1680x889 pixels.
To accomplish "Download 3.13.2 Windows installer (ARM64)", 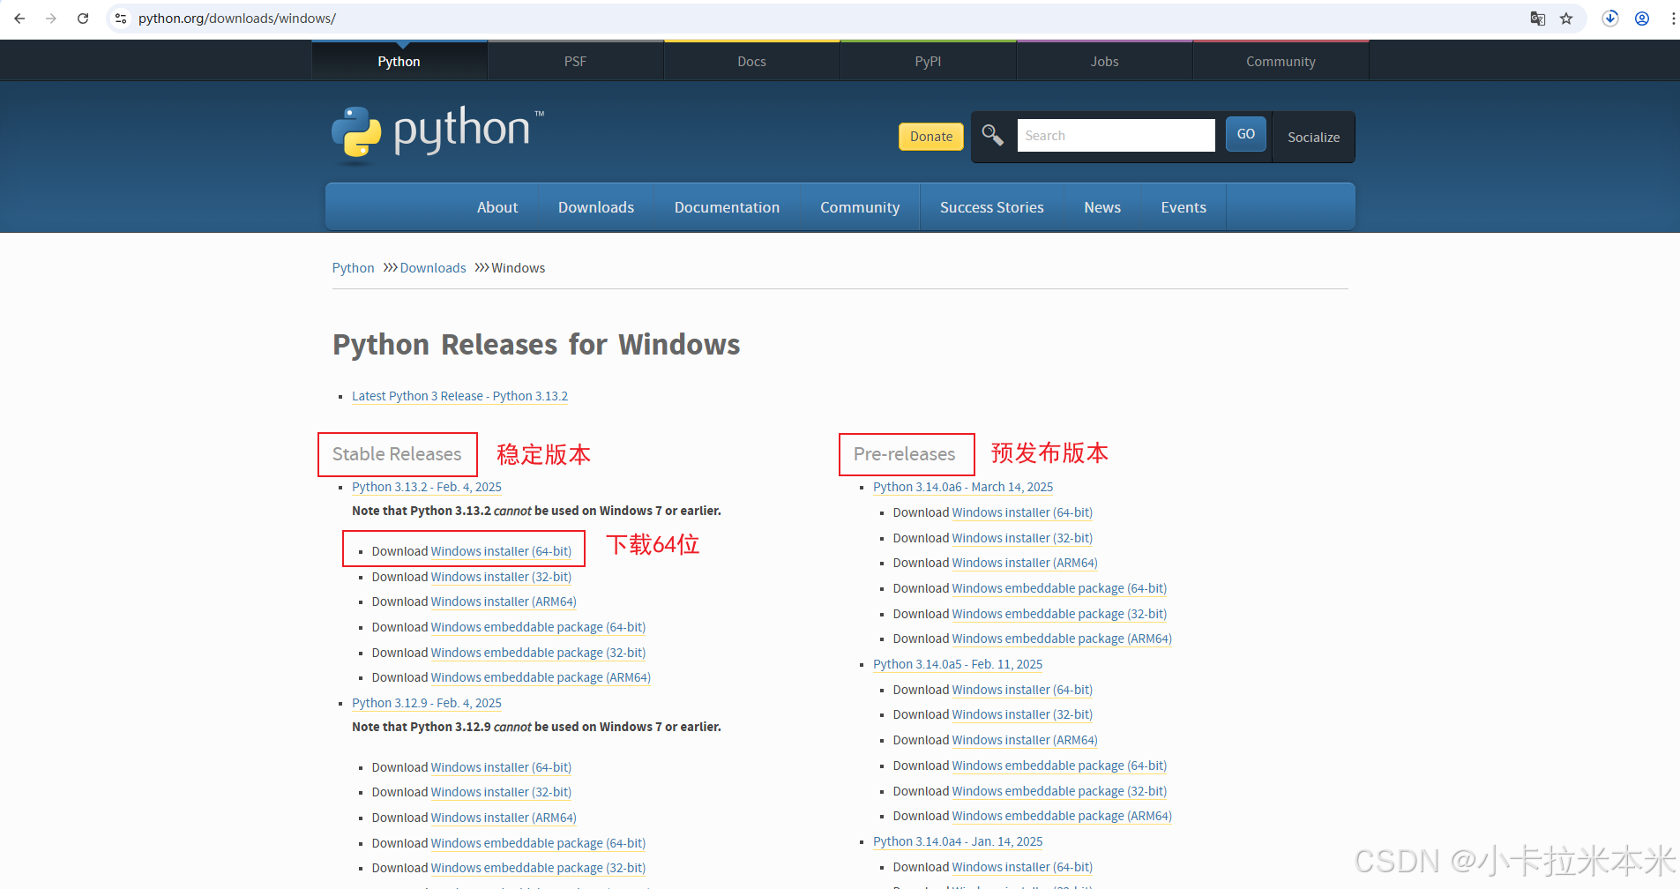I will click(504, 601).
